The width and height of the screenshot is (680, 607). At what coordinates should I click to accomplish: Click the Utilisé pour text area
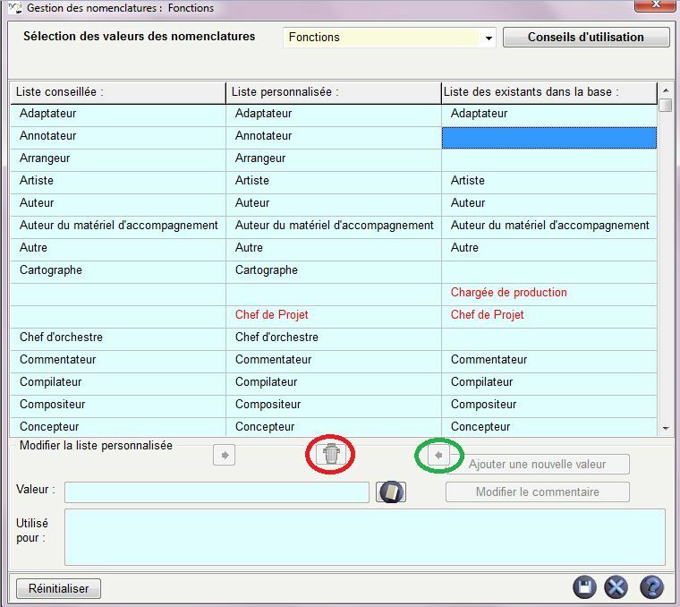pos(364,537)
